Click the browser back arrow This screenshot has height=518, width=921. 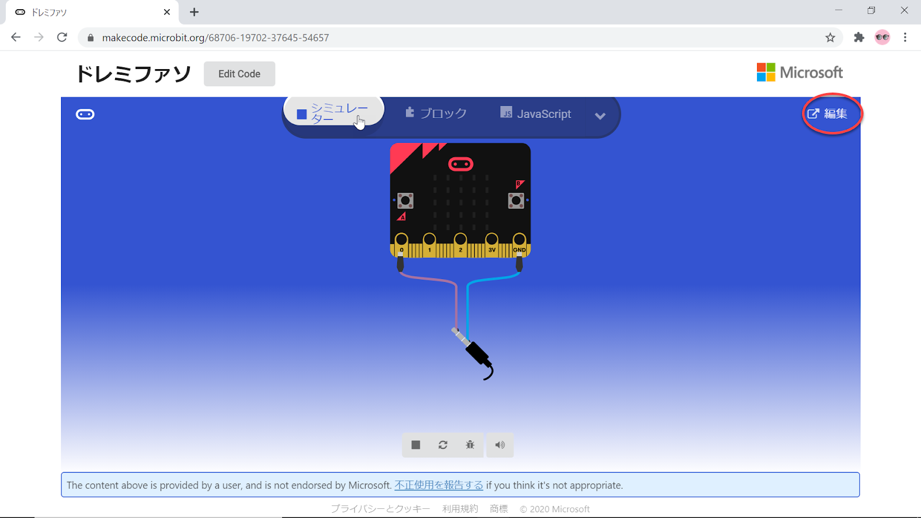tap(16, 37)
